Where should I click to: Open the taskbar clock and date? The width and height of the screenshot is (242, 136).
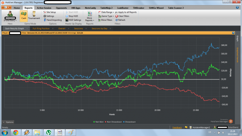click(232, 133)
